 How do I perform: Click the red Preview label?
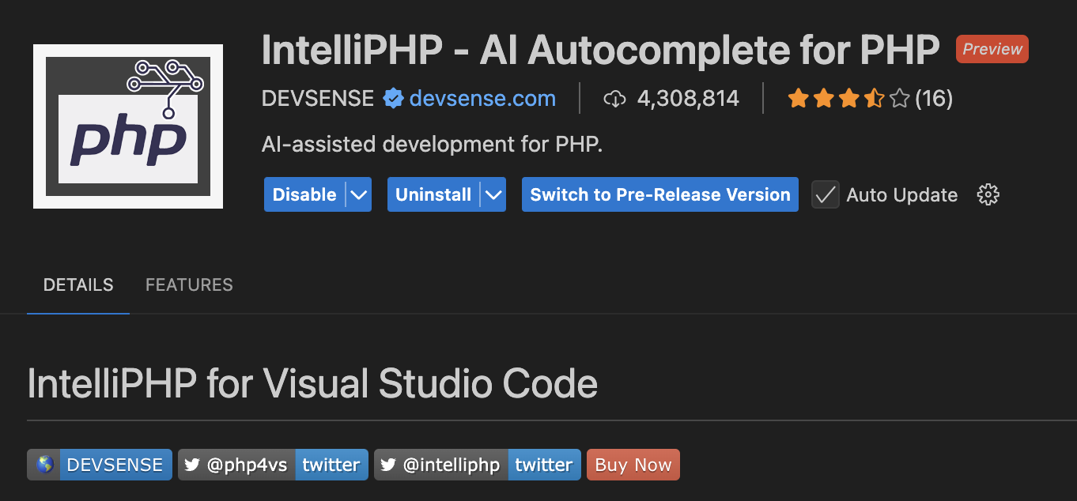(x=992, y=49)
